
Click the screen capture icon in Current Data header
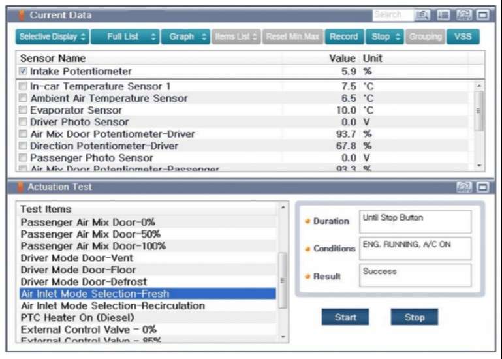tap(463, 15)
